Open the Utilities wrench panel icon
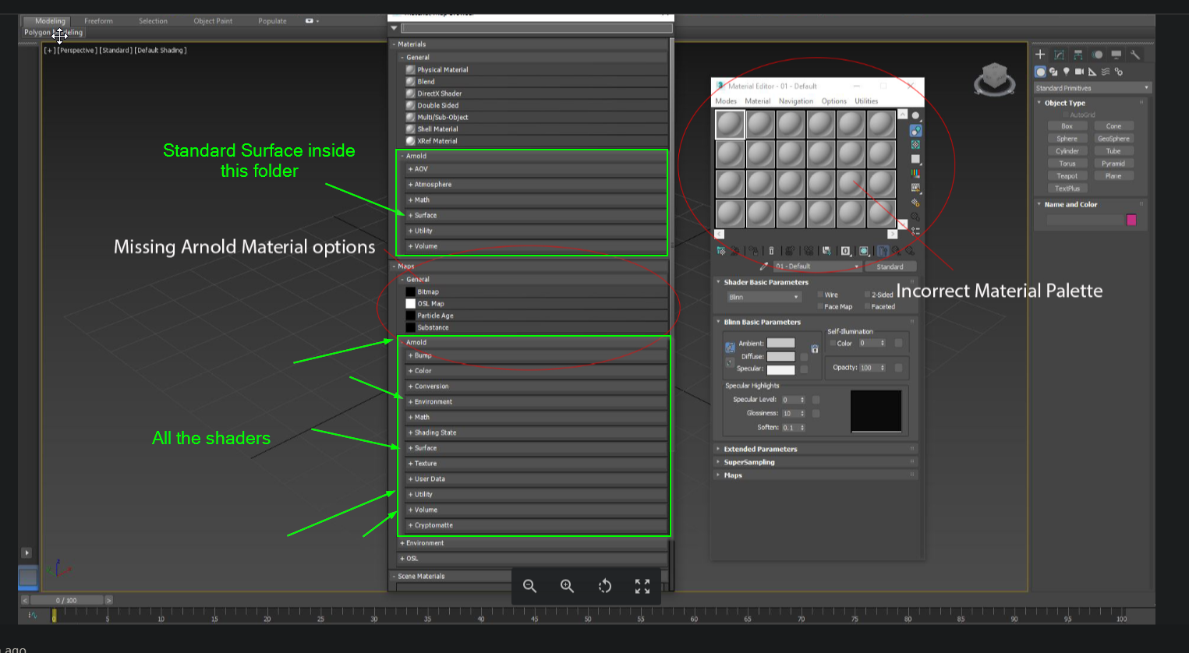The image size is (1189, 653). click(1135, 55)
